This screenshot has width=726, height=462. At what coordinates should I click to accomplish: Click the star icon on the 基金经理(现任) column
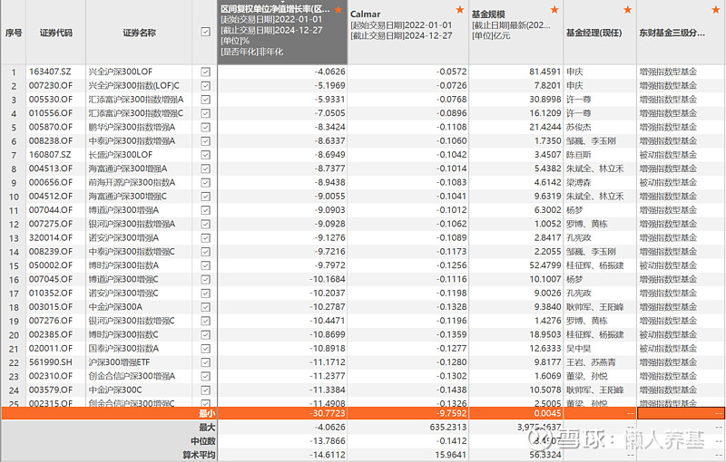628,9
